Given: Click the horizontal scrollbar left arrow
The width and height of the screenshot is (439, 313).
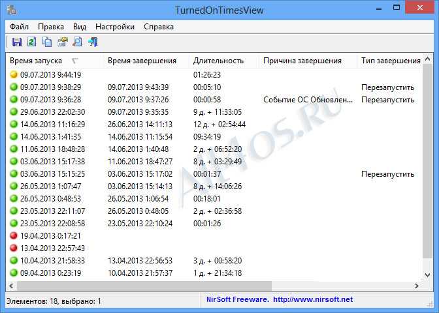Looking at the screenshot, I should (12, 286).
